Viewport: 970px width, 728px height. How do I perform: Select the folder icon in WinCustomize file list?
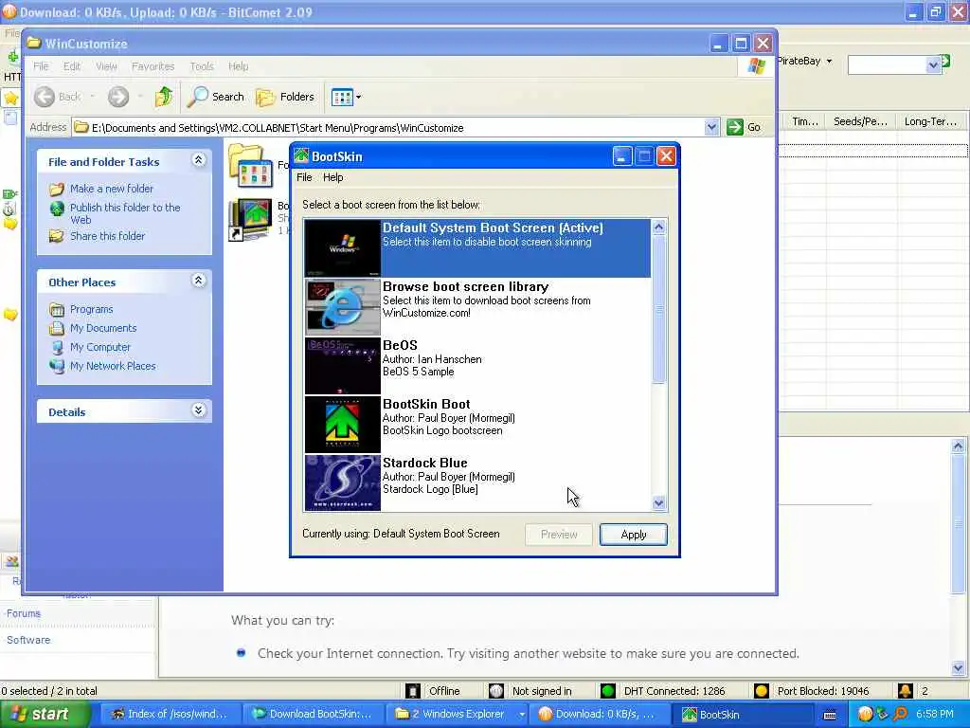tap(250, 165)
